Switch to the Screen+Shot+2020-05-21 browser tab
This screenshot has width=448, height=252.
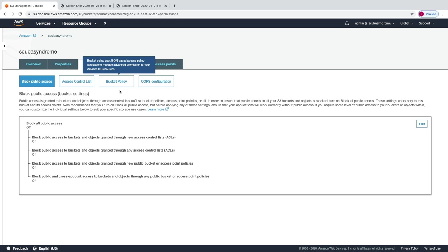[x=142, y=6]
